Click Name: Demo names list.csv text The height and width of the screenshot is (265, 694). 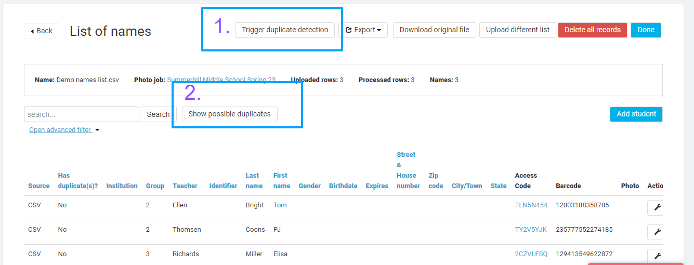[77, 80]
